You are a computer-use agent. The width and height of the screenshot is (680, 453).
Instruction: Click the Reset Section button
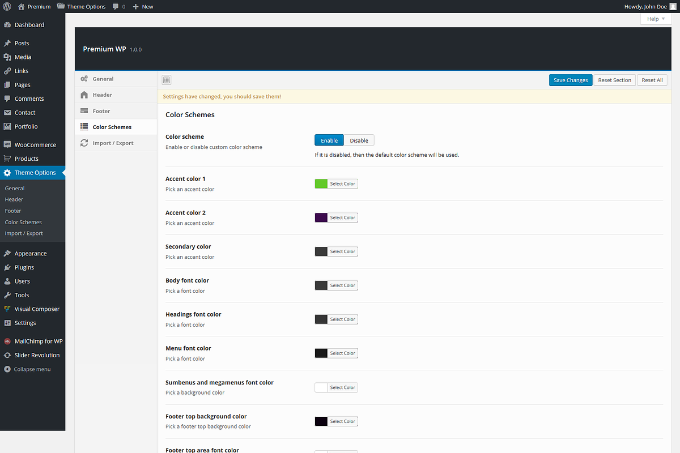click(x=614, y=80)
